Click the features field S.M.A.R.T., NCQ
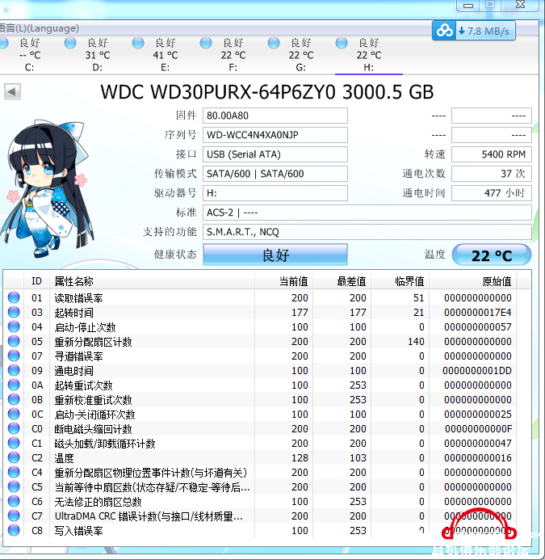 pyautogui.click(x=367, y=232)
